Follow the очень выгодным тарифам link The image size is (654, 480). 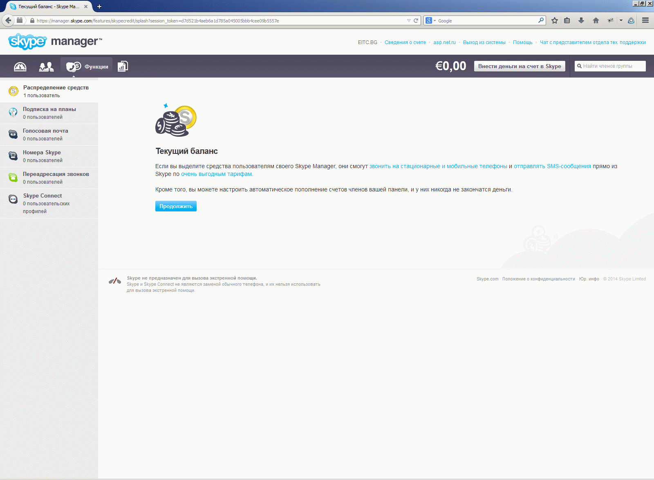point(217,174)
